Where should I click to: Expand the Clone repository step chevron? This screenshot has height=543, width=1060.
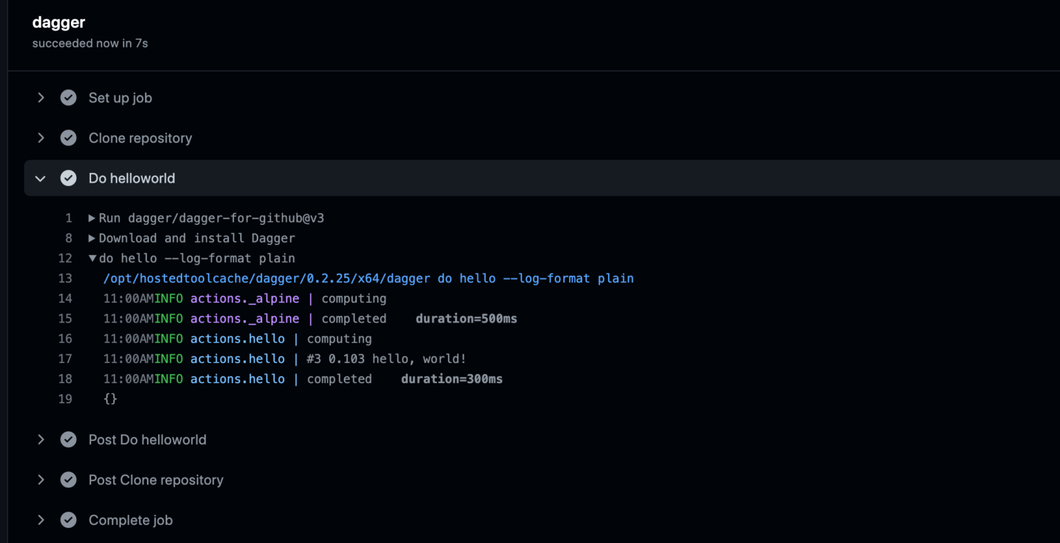[x=41, y=138]
